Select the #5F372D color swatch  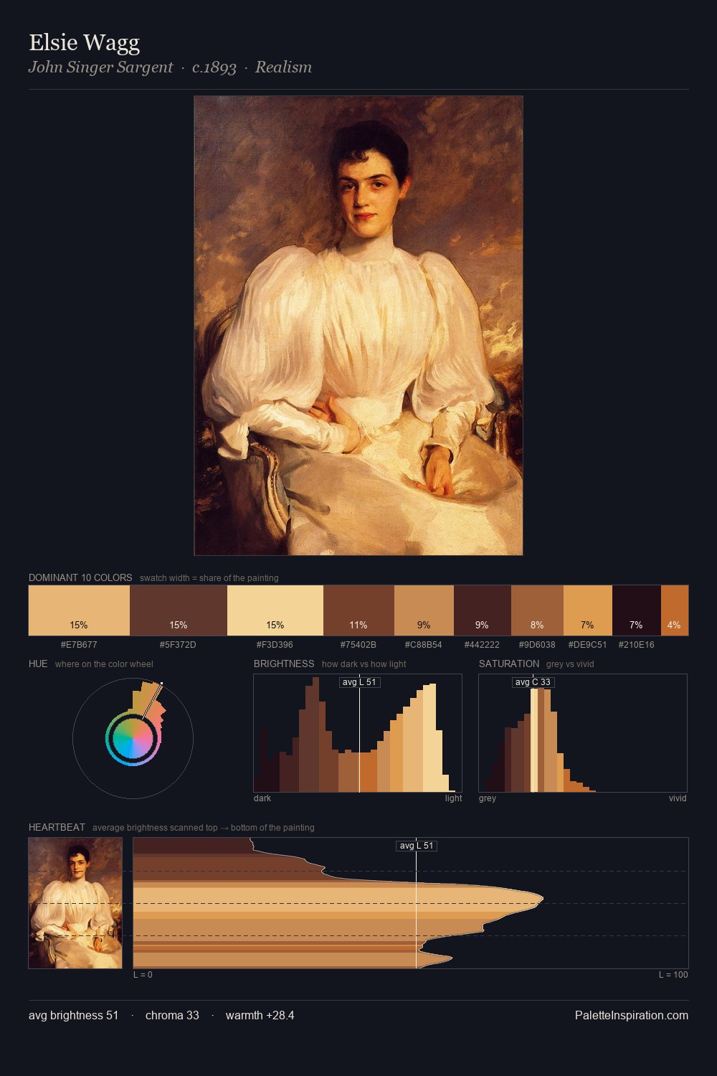click(179, 610)
